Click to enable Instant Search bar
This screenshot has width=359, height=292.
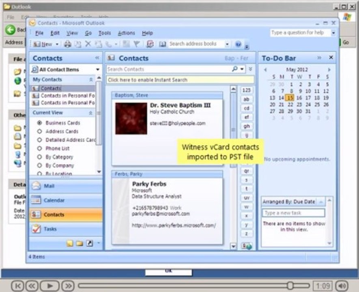pyautogui.click(x=181, y=79)
